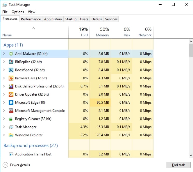Switch to the Performance tab
193x172 pixels.
click(x=31, y=19)
